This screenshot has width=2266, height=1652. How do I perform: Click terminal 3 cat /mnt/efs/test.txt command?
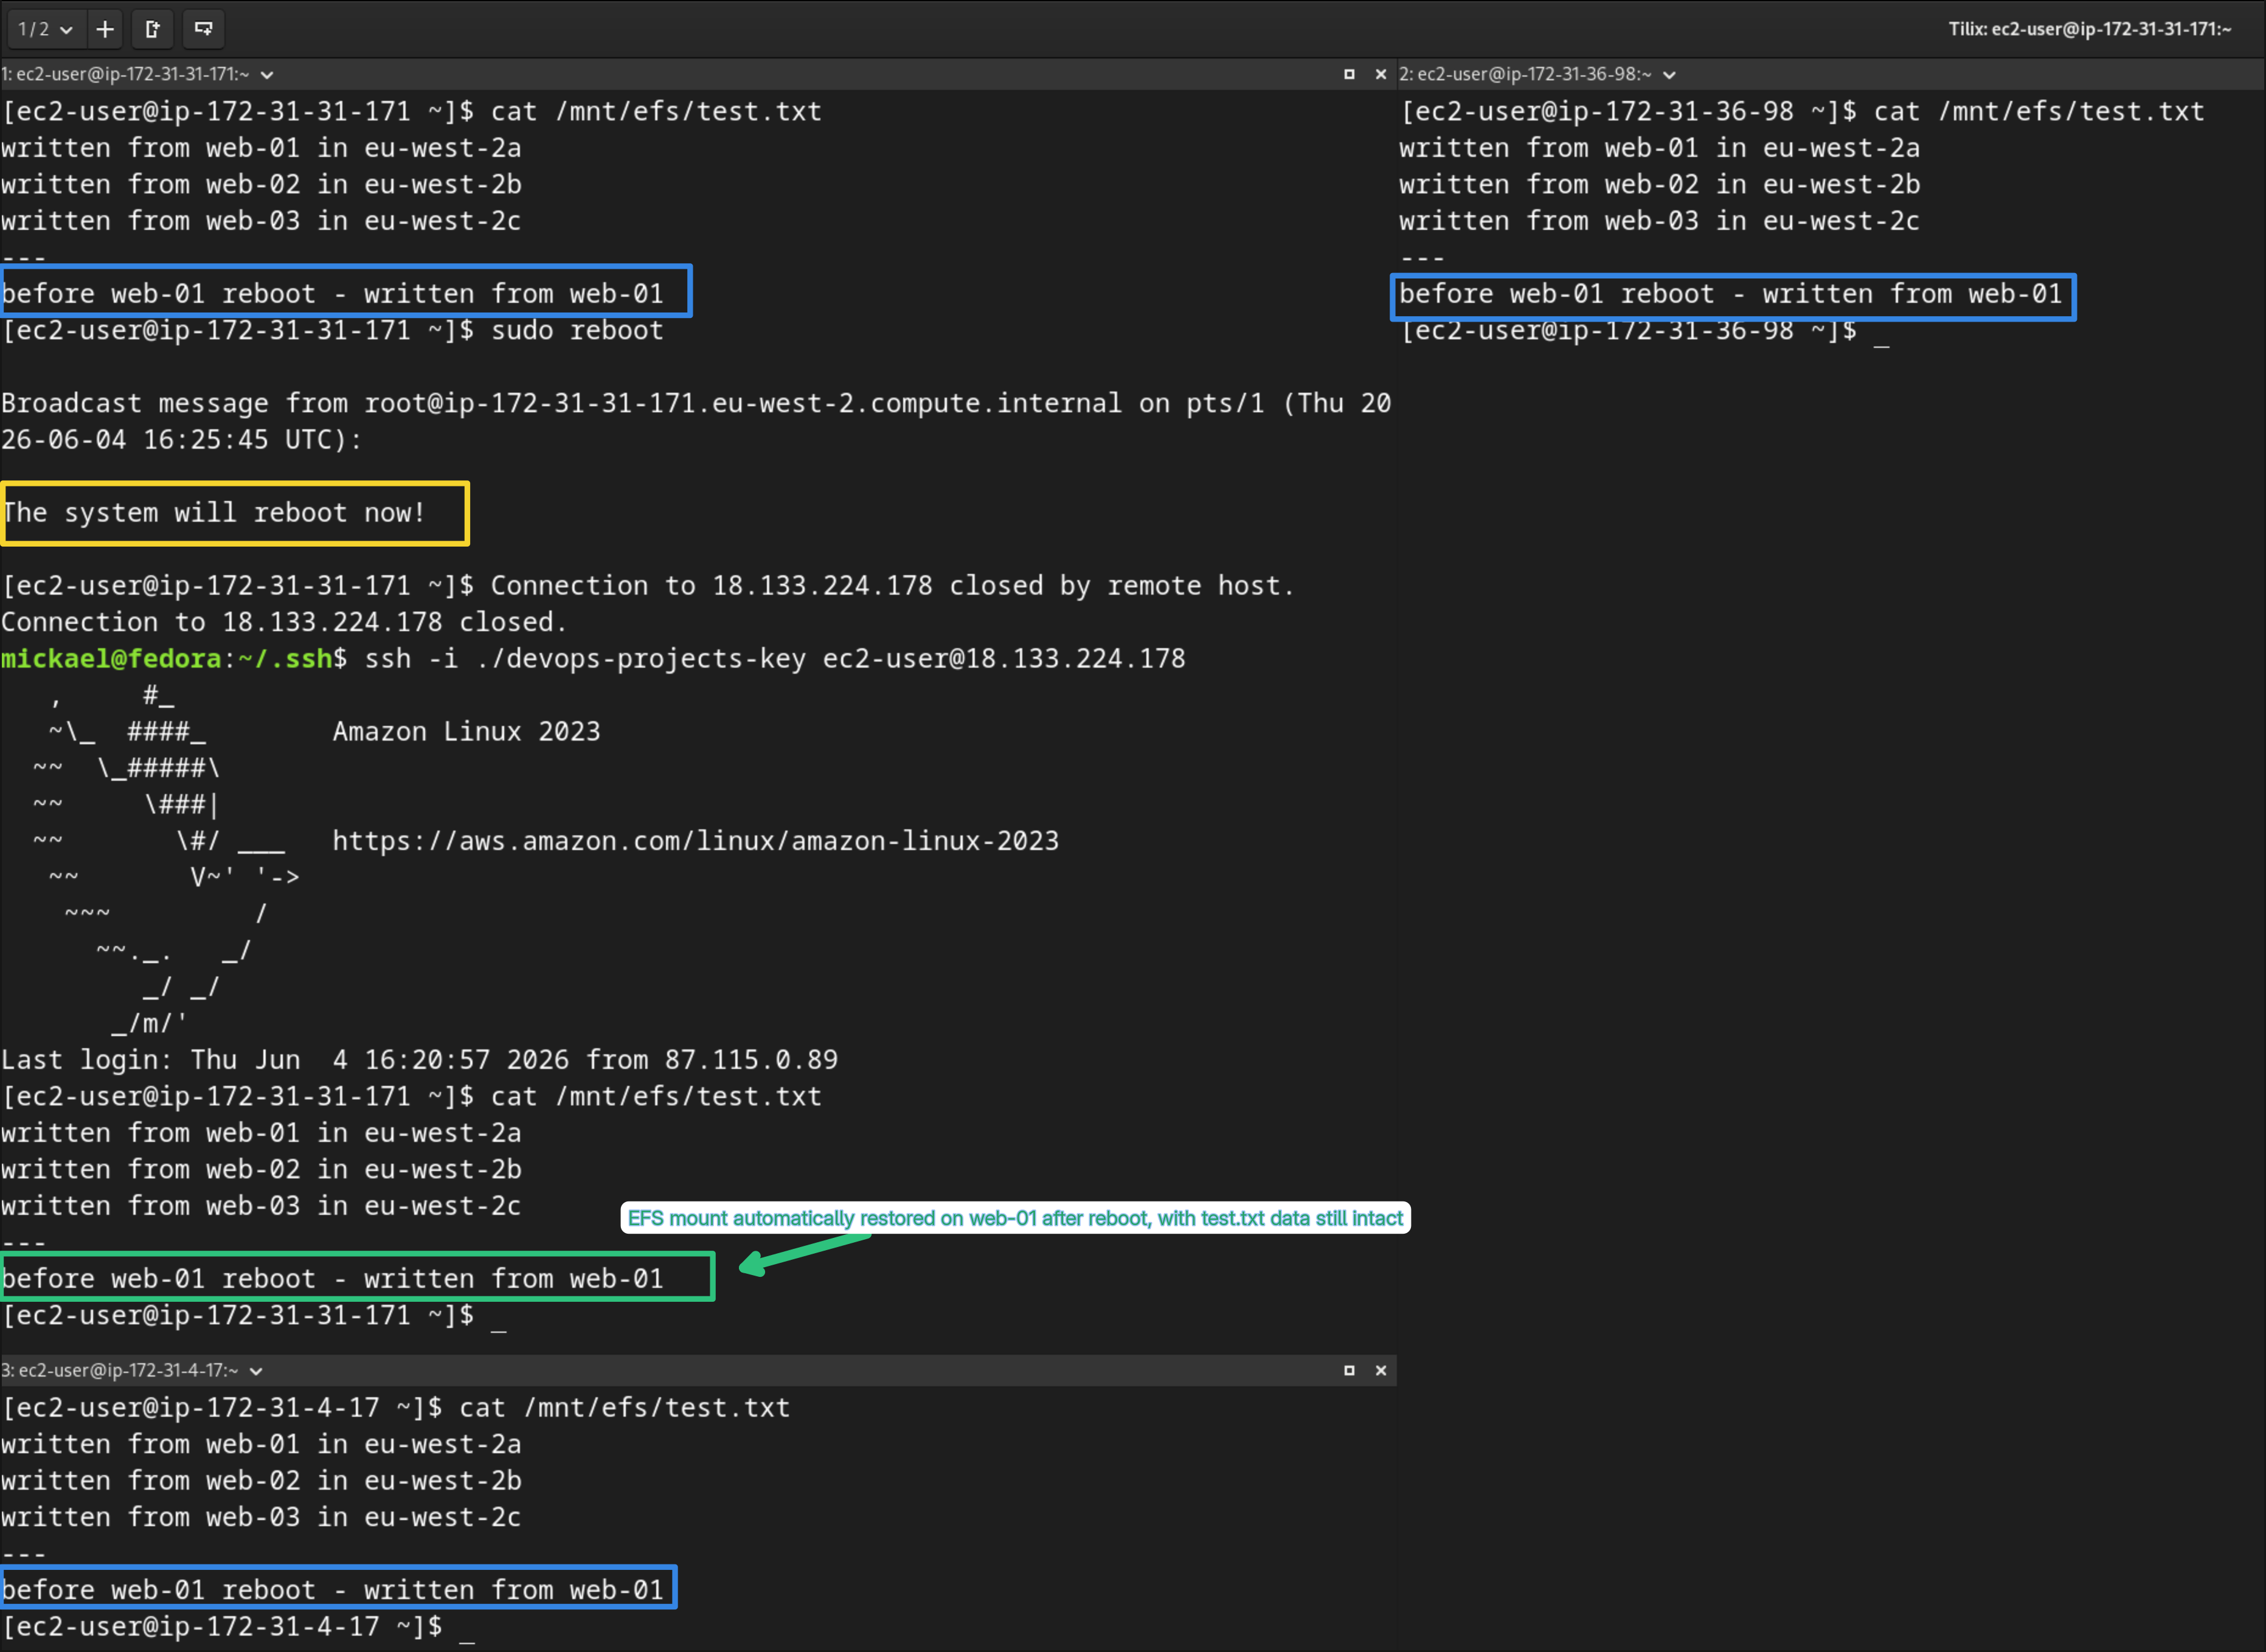point(625,1407)
